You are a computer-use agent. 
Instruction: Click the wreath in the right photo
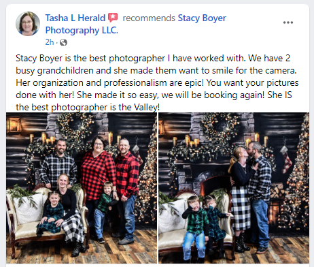click(x=218, y=129)
